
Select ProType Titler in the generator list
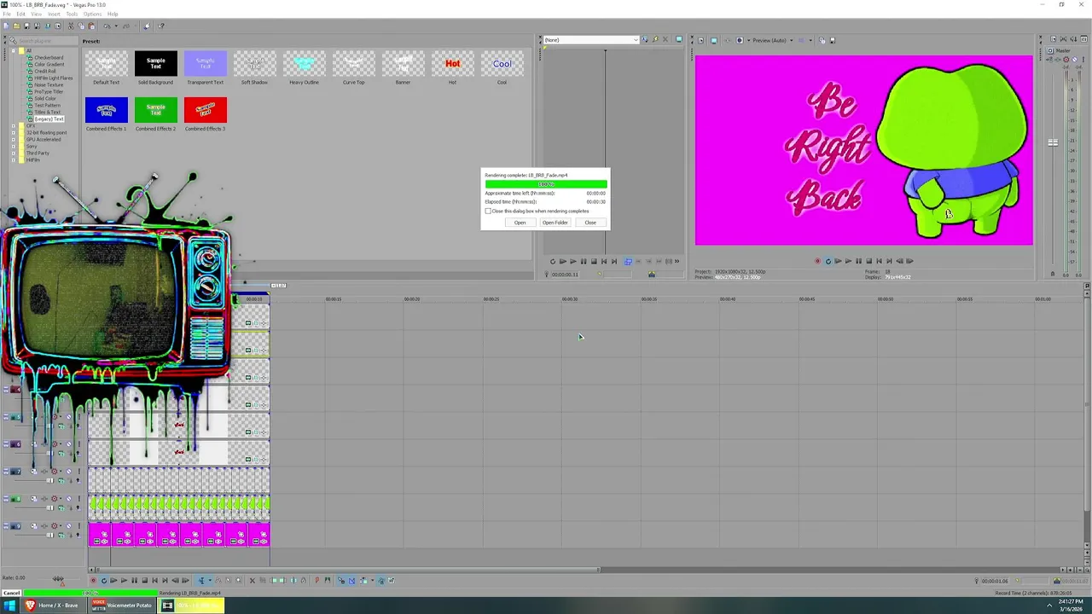point(48,92)
